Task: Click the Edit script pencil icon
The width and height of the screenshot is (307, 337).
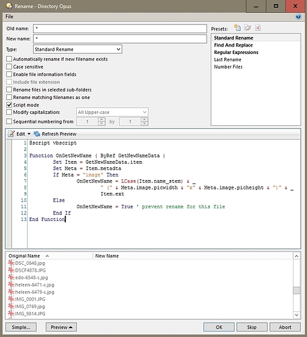Action: point(11,134)
